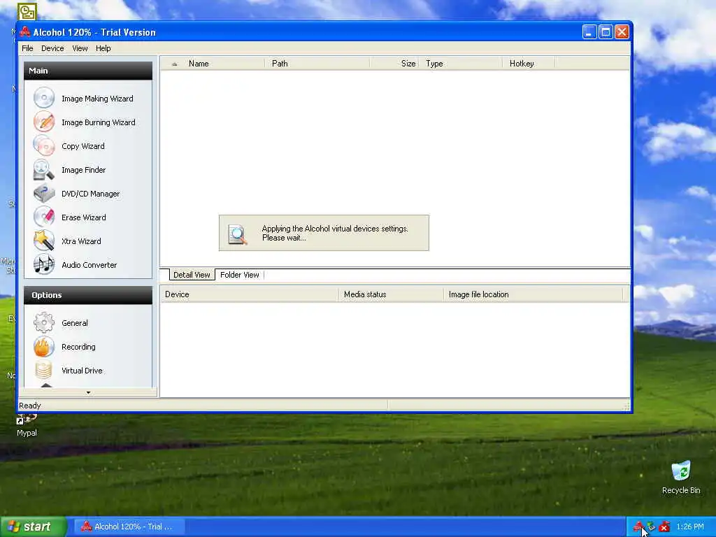Open the Mypal desktop shortcut

27,424
